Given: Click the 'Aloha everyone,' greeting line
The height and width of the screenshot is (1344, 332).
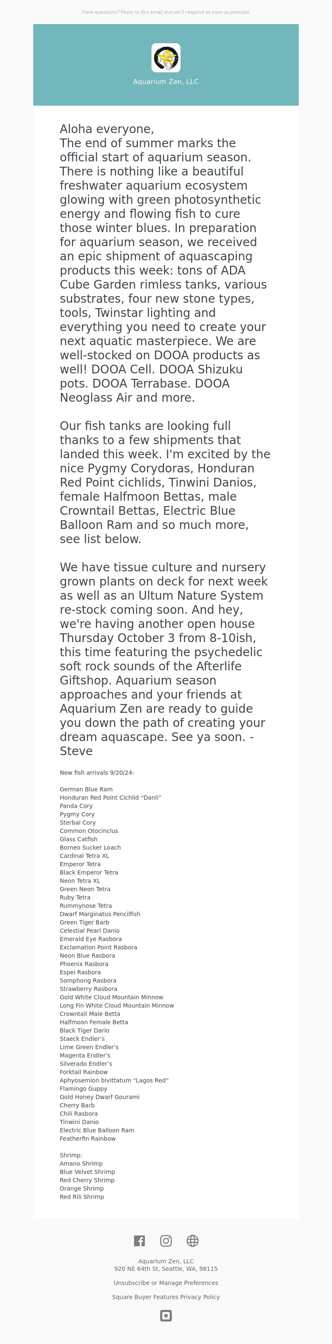Looking at the screenshot, I should 107,129.
